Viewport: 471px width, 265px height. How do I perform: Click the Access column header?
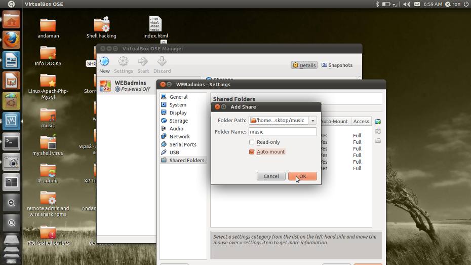[361, 122]
